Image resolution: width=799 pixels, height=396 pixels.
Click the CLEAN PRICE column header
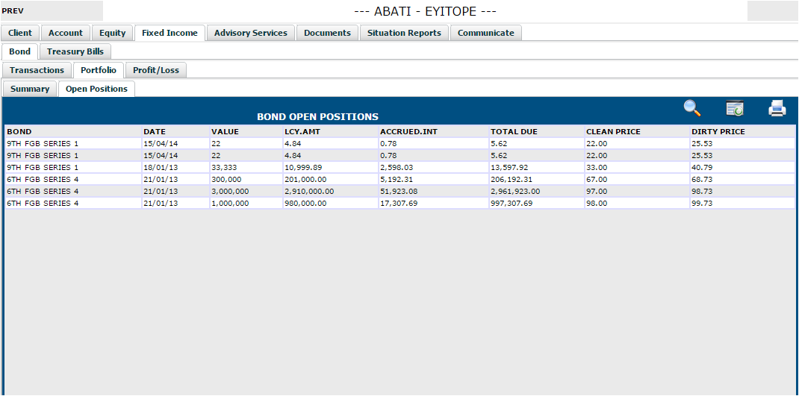point(637,131)
